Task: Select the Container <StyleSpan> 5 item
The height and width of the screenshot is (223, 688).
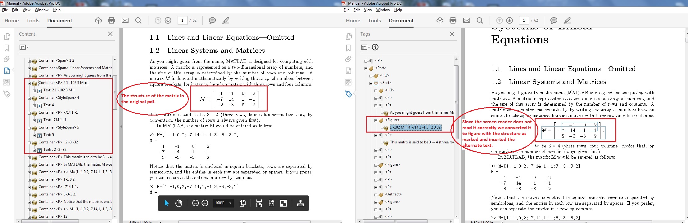Action: pos(59,127)
